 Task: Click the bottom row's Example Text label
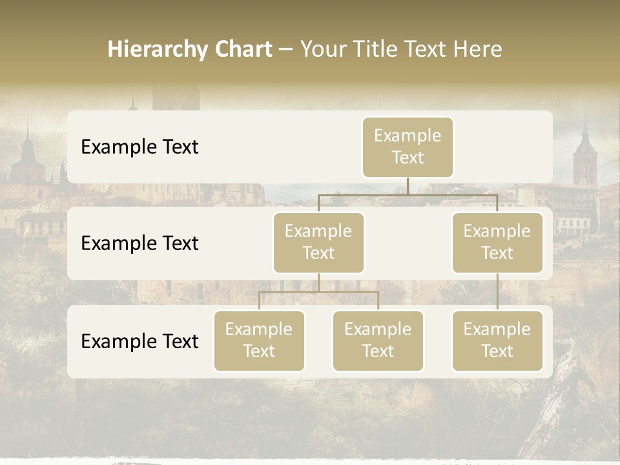pos(139,341)
